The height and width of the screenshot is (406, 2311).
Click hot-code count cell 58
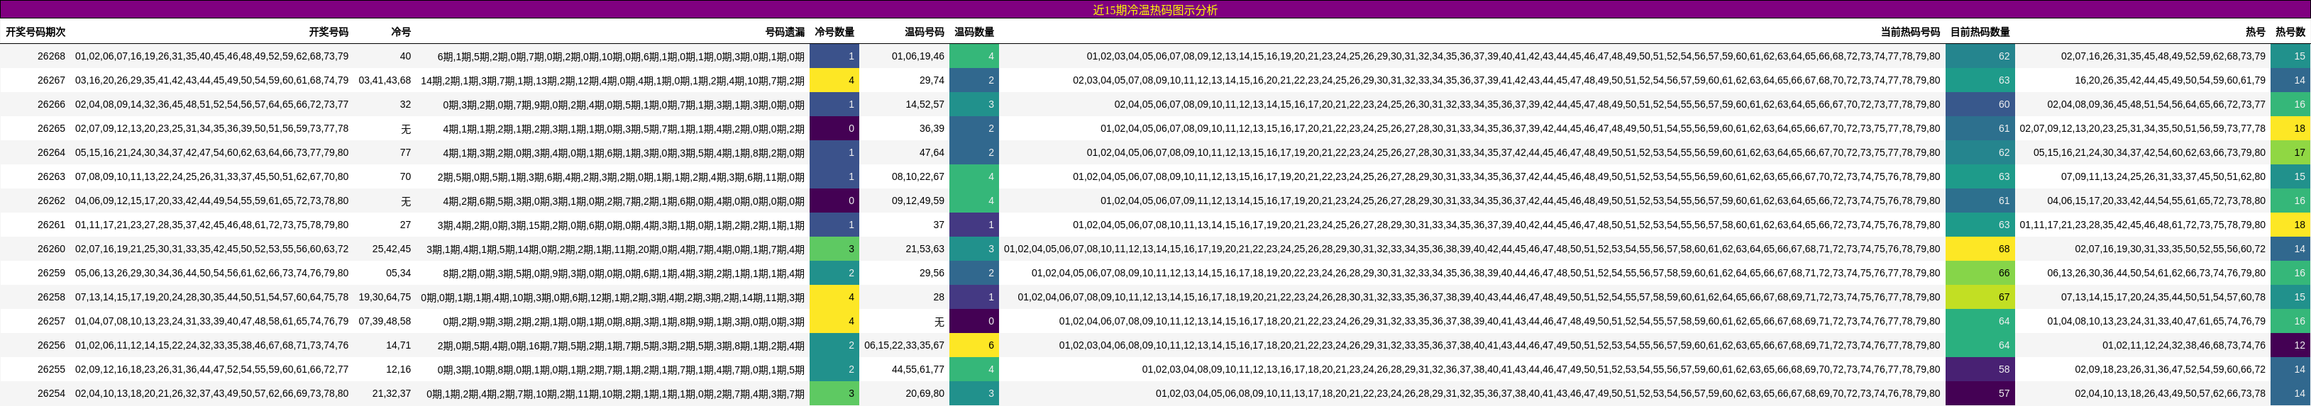(x=1980, y=369)
